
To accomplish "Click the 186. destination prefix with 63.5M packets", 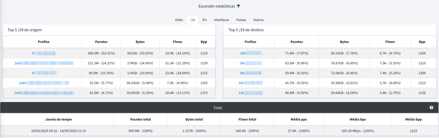I will tap(250, 63).
